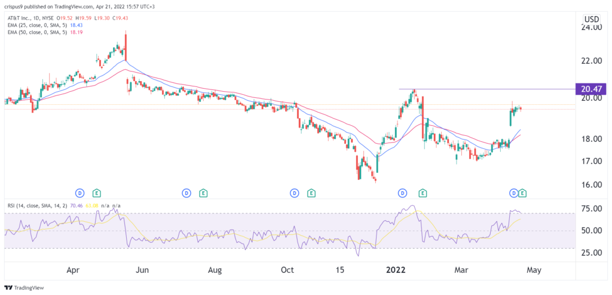Screen dimensions: 612x295
Task: Open the earnings marker between Jun and Aug
Action: click(203, 192)
